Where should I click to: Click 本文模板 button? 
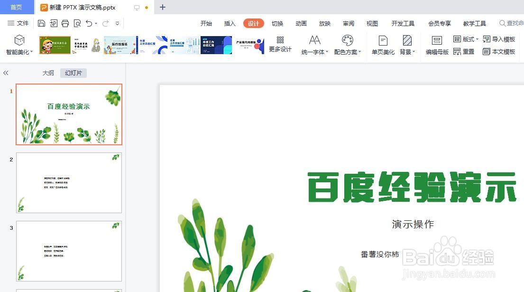click(499, 51)
